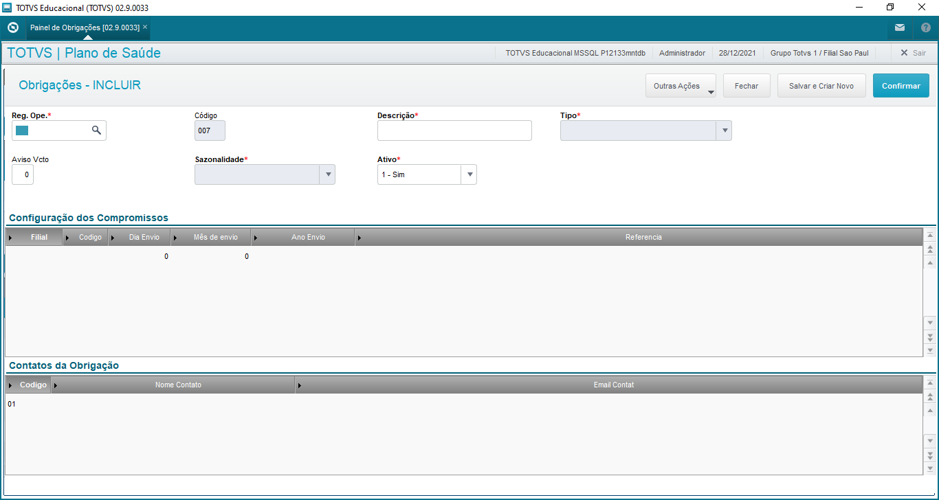The width and height of the screenshot is (939, 500).
Task: Move down one row in Contatos grid
Action: click(x=930, y=440)
